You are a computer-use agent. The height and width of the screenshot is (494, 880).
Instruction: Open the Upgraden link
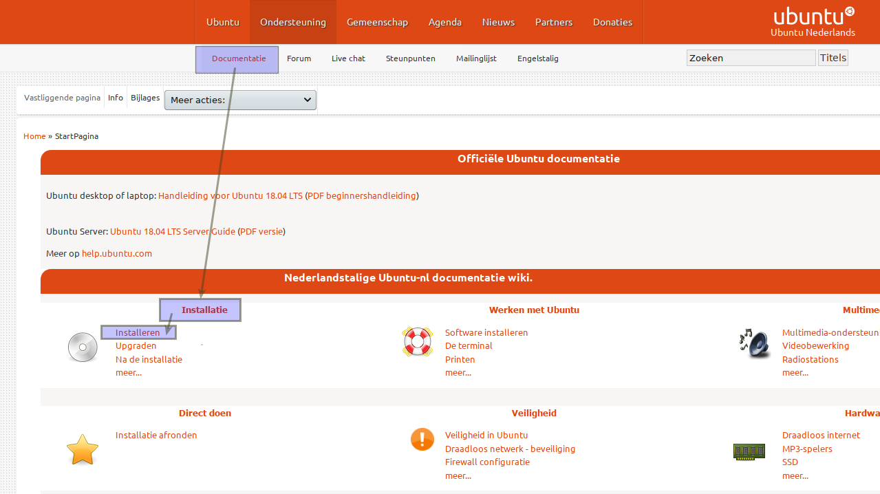pyautogui.click(x=136, y=346)
